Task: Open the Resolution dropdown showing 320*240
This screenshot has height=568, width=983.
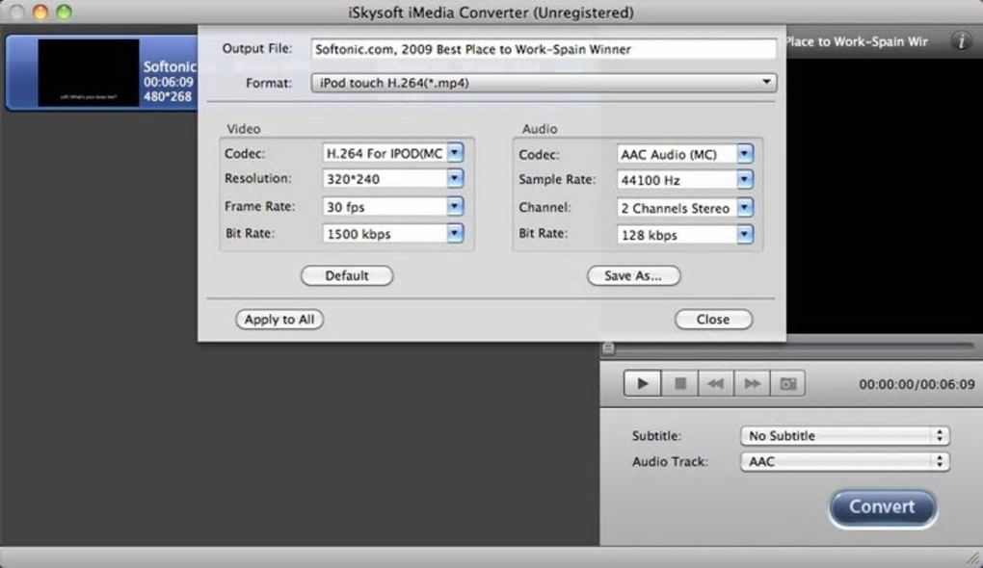Action: click(393, 179)
